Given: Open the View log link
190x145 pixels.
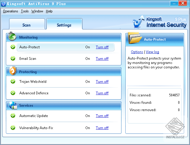Looking at the screenshot, I should click(x=152, y=52).
